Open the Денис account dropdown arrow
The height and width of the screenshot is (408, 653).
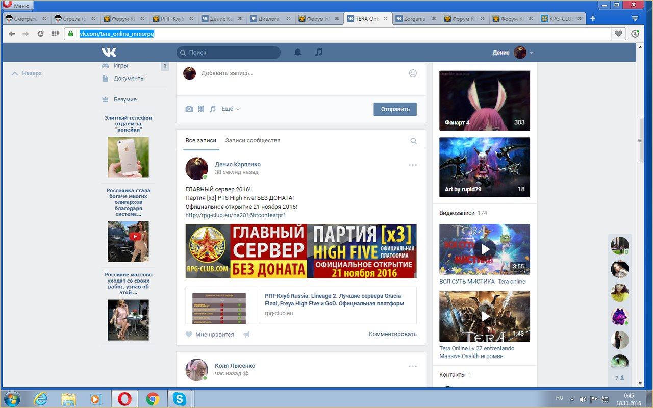(532, 53)
